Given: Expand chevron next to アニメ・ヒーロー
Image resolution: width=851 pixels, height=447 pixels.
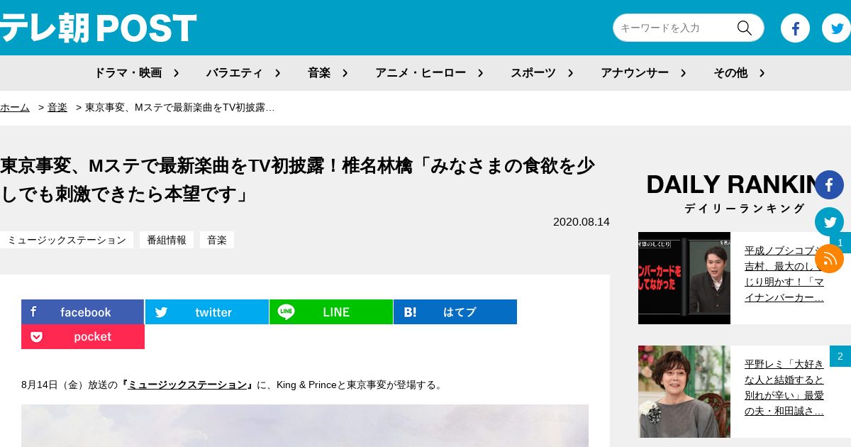Looking at the screenshot, I should 480,72.
